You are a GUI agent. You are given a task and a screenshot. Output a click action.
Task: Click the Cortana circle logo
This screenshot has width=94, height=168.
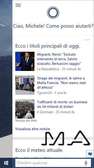click(x=53, y=13)
